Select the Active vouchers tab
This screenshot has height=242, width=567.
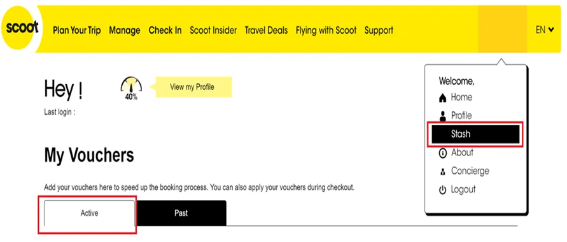[89, 213]
